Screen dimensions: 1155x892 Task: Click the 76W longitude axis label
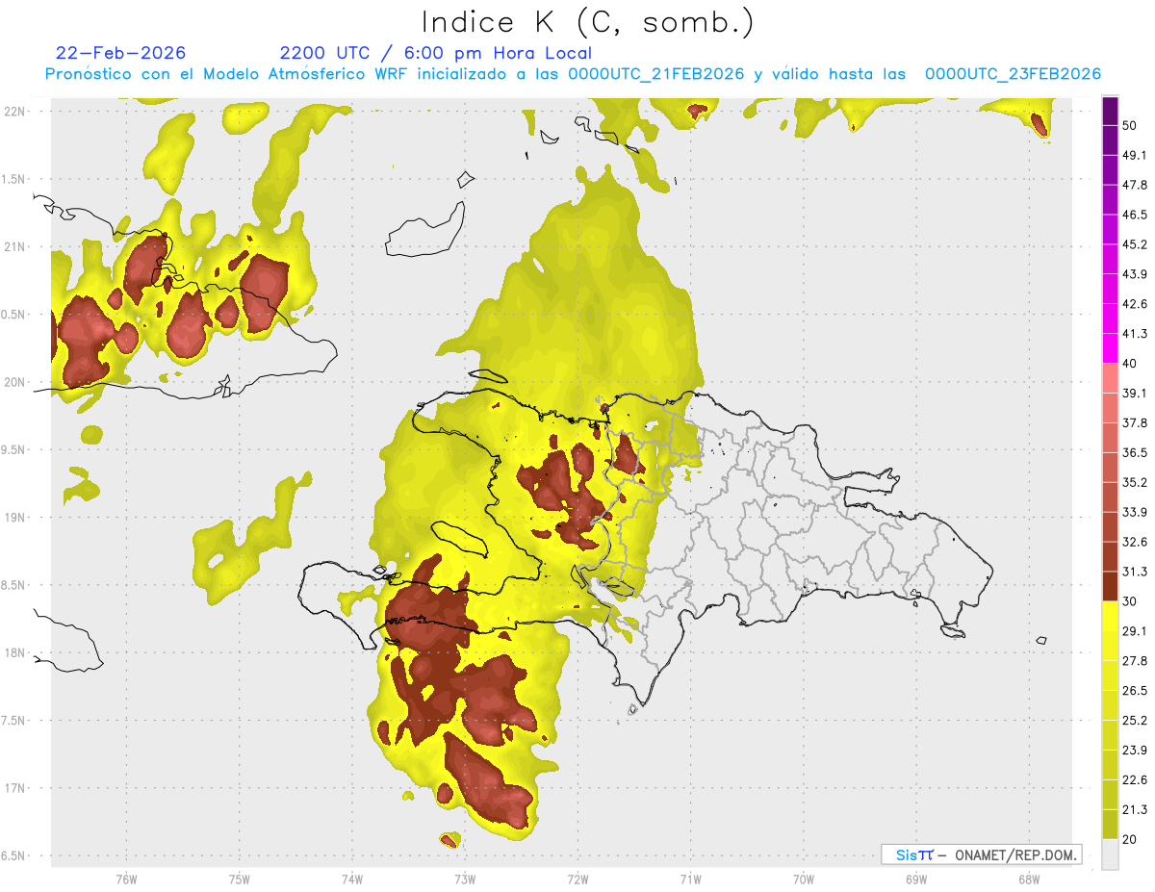126,878
